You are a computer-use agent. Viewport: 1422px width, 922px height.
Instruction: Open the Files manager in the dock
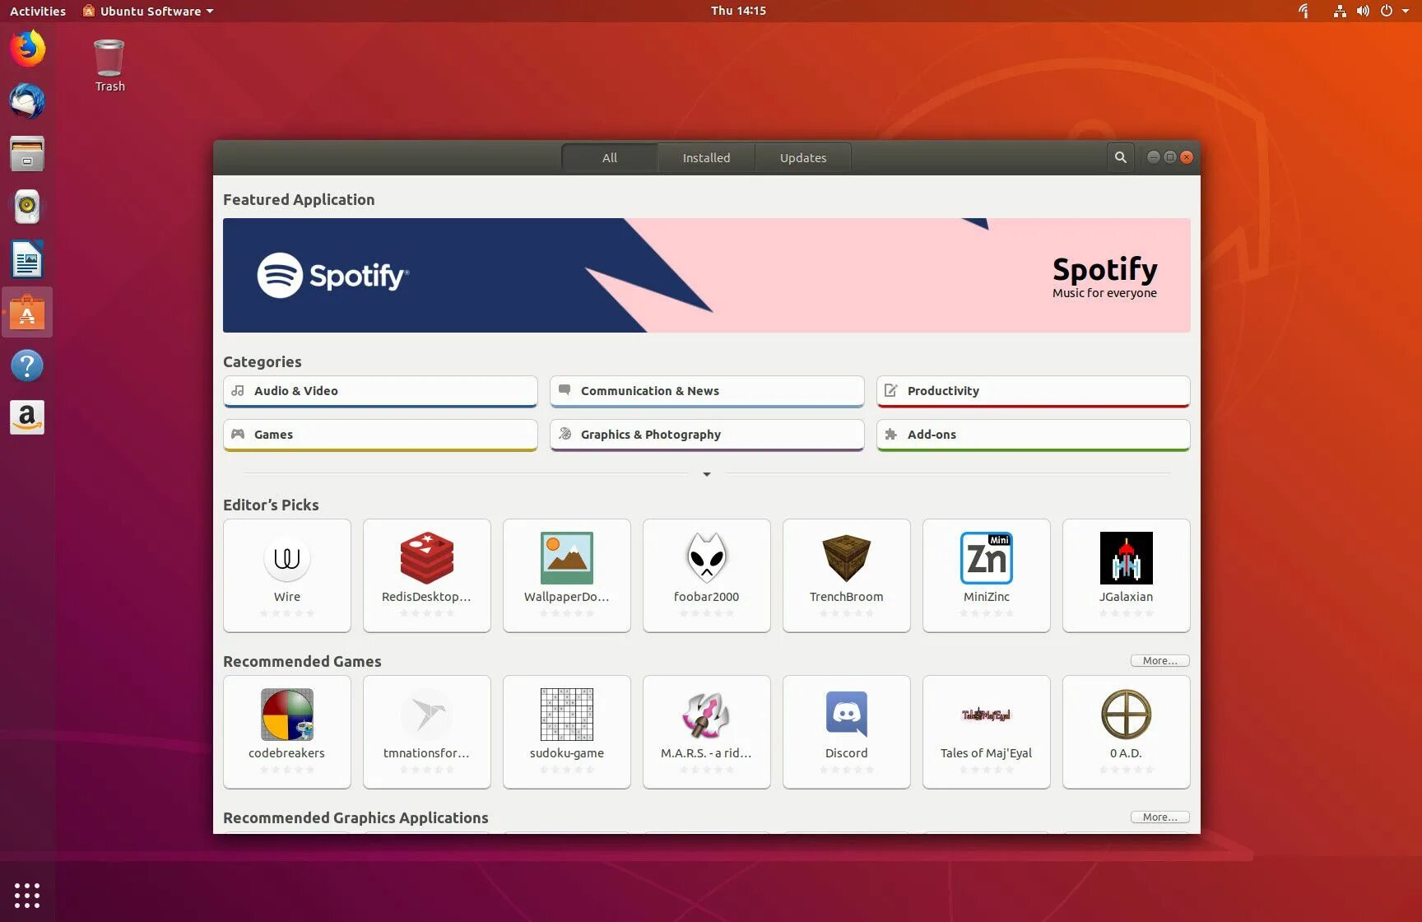(x=27, y=154)
